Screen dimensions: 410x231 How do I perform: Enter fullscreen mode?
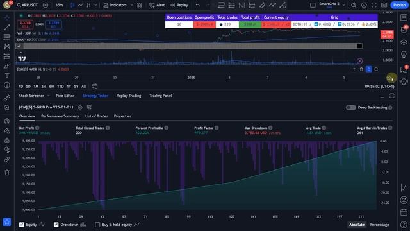pos(374,5)
